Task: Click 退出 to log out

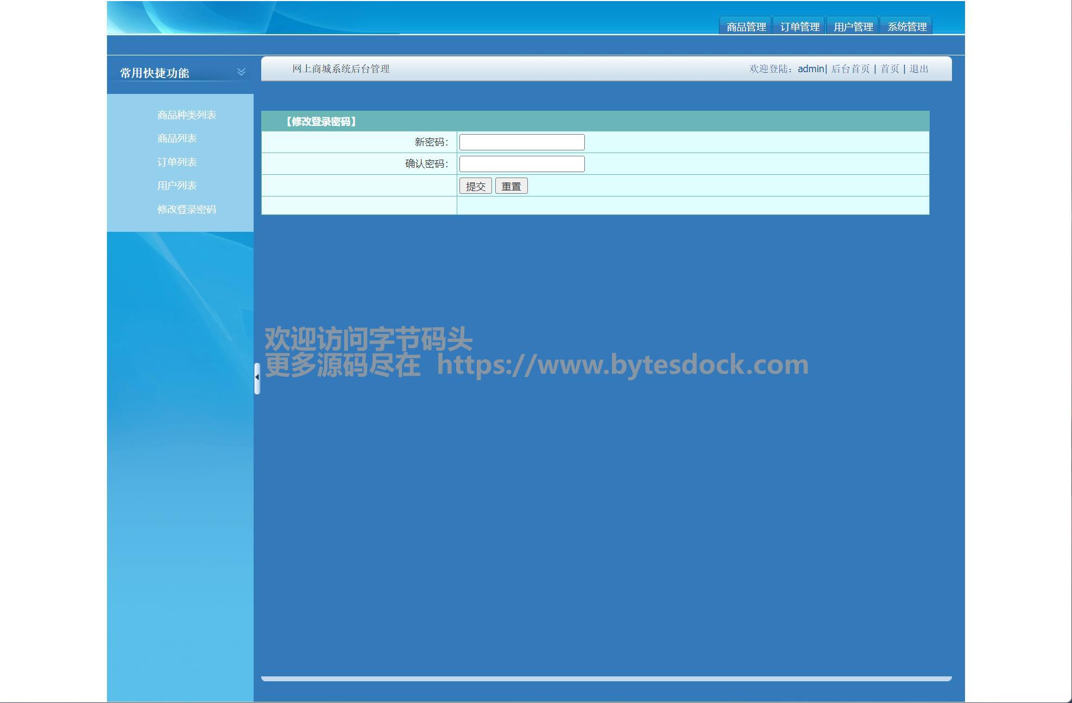Action: 919,69
